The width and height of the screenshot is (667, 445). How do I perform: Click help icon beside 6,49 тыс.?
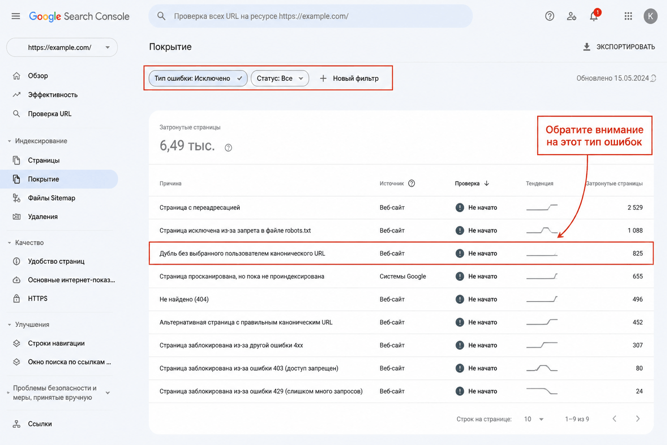pos(228,148)
